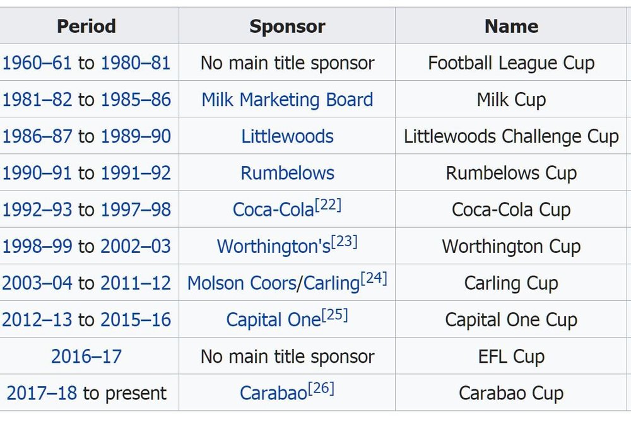
Task: Open the 1980–81 season link
Action: [136, 63]
